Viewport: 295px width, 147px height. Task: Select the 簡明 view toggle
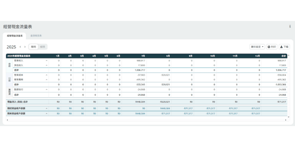34,47
